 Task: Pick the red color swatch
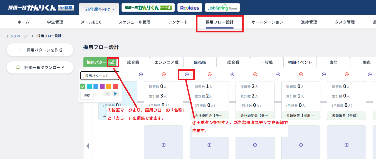click(115, 86)
